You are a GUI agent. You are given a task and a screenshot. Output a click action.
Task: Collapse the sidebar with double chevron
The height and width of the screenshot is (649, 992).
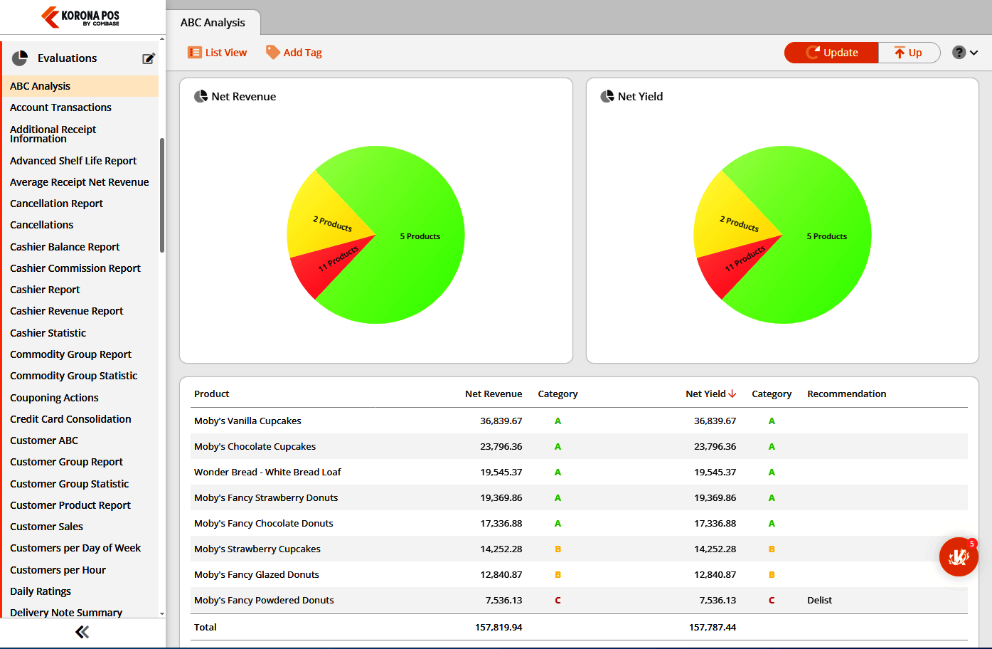82,632
